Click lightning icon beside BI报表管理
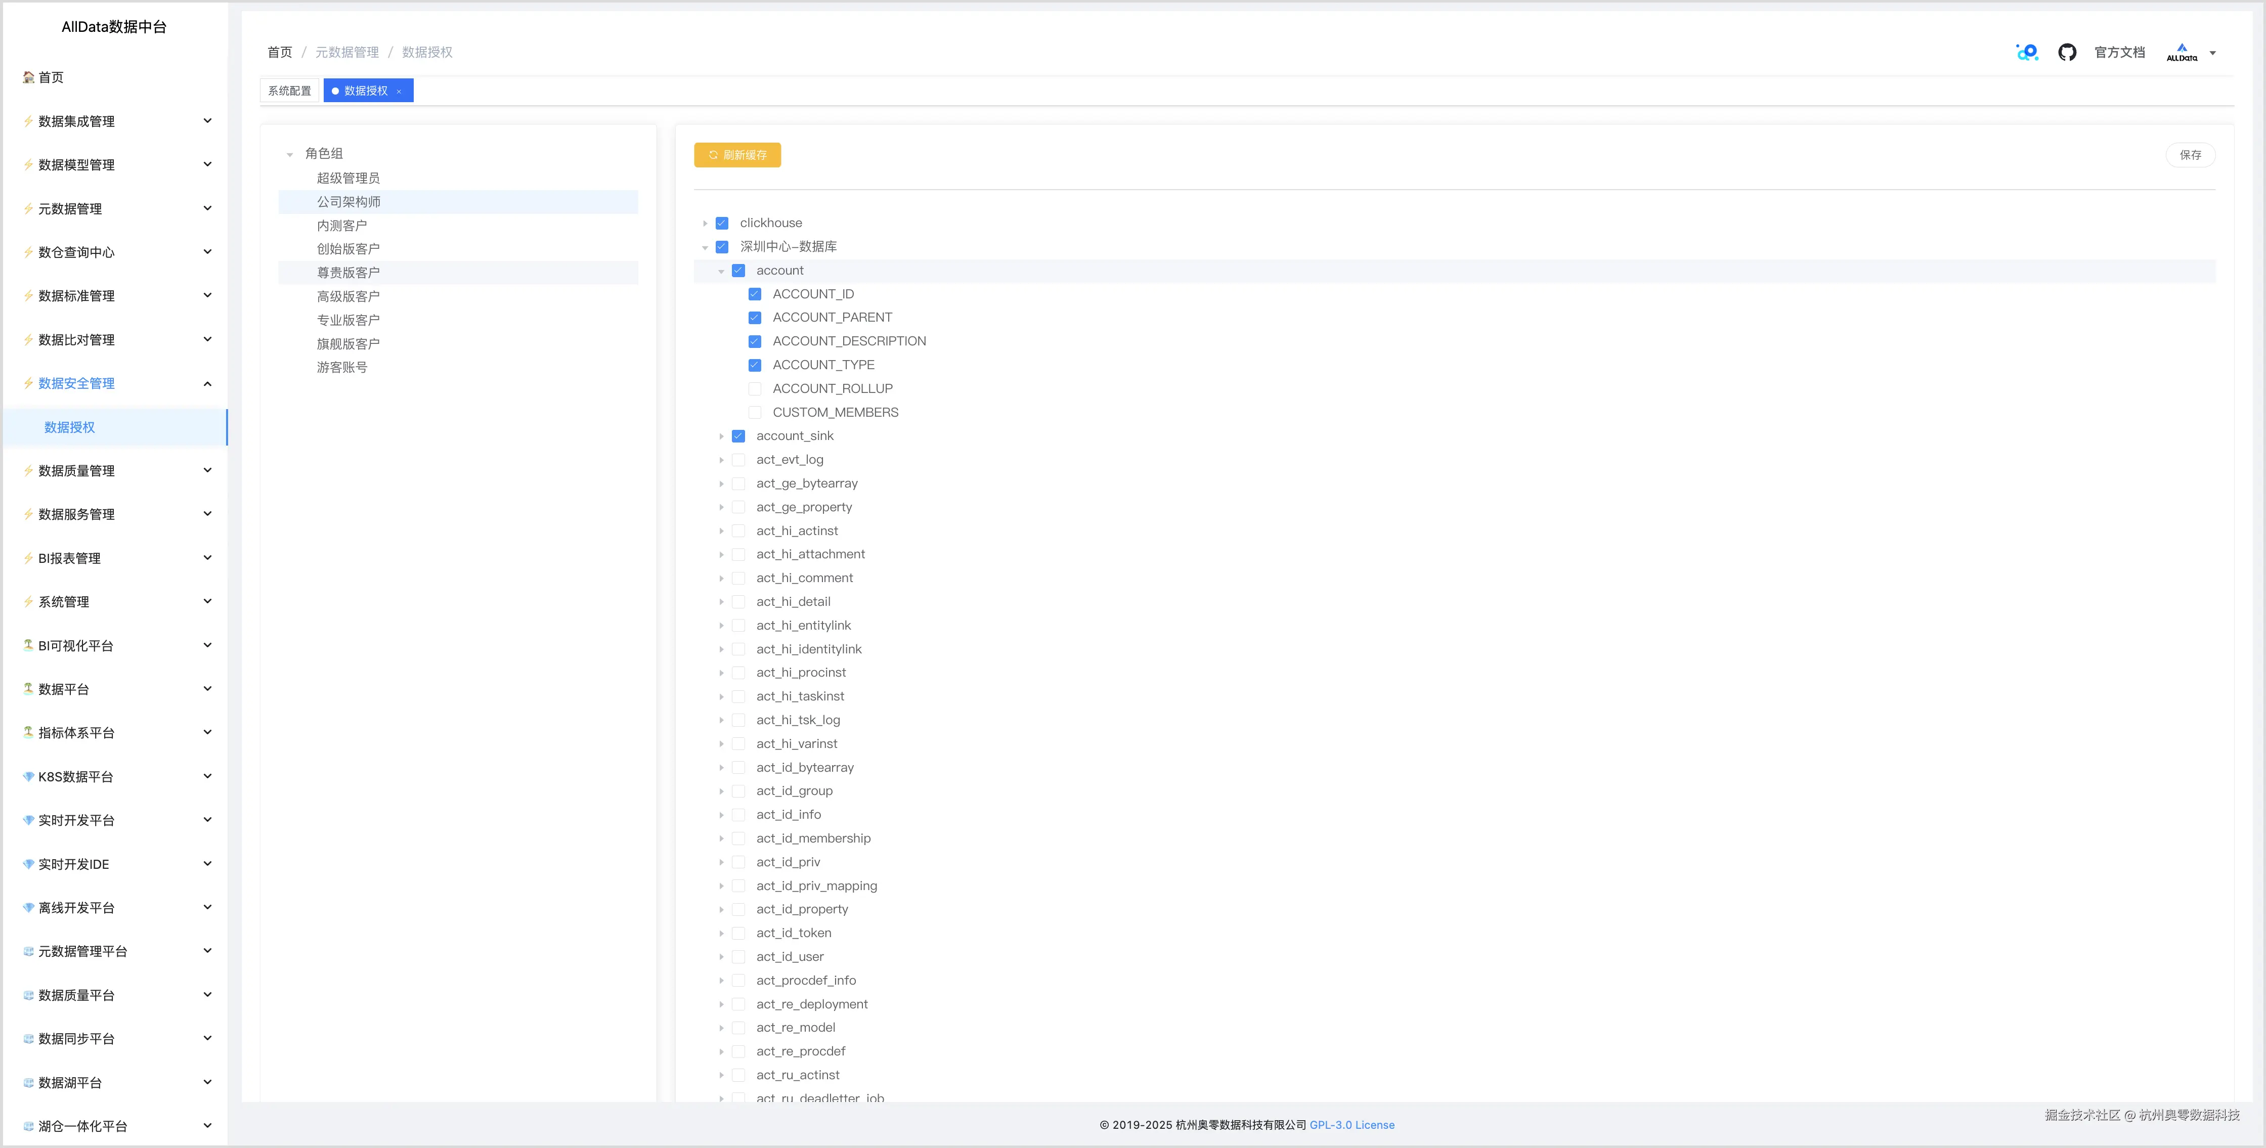The width and height of the screenshot is (2266, 1148). [x=28, y=559]
